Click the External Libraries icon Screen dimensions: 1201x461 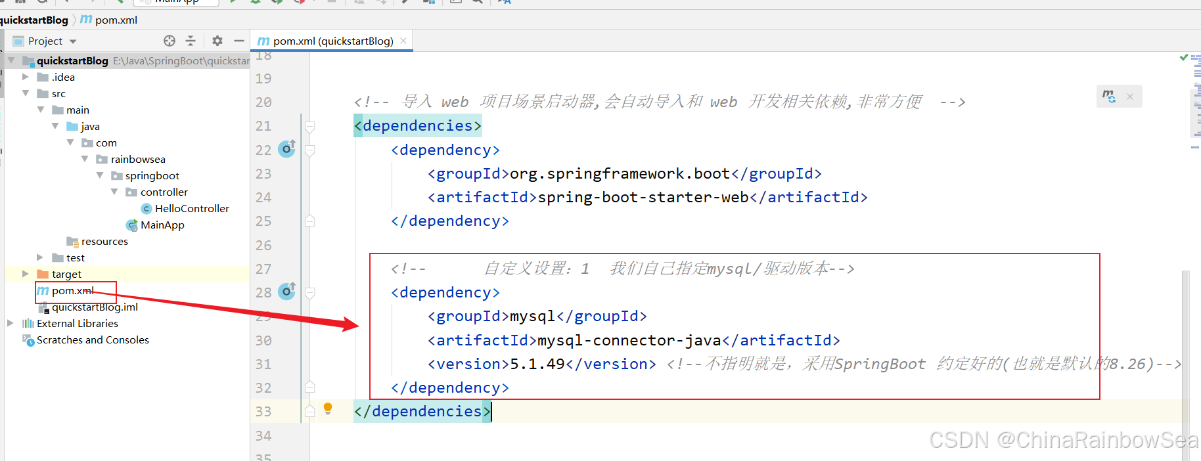[28, 324]
